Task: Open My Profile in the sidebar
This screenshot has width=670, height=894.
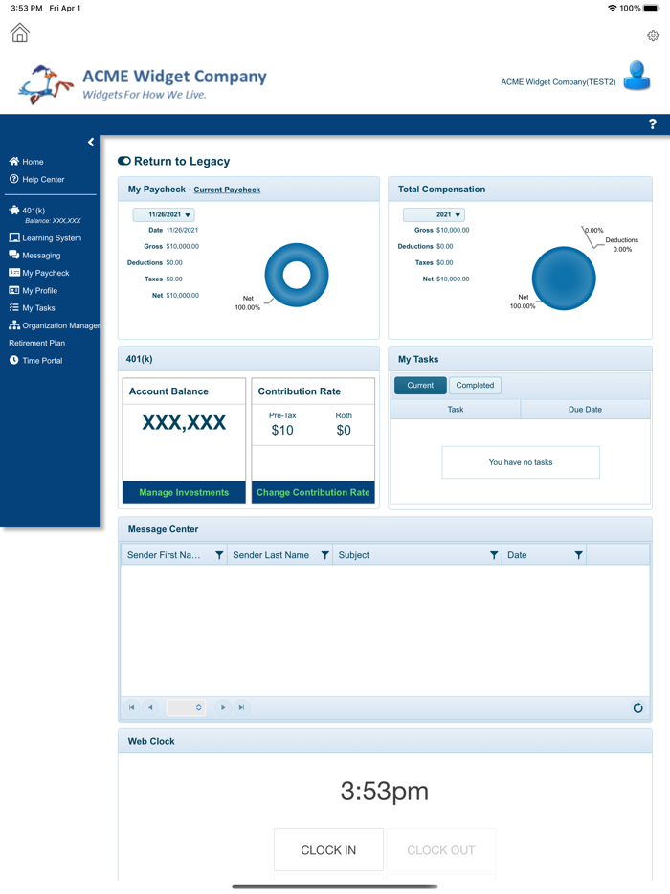Action: pyautogui.click(x=33, y=290)
